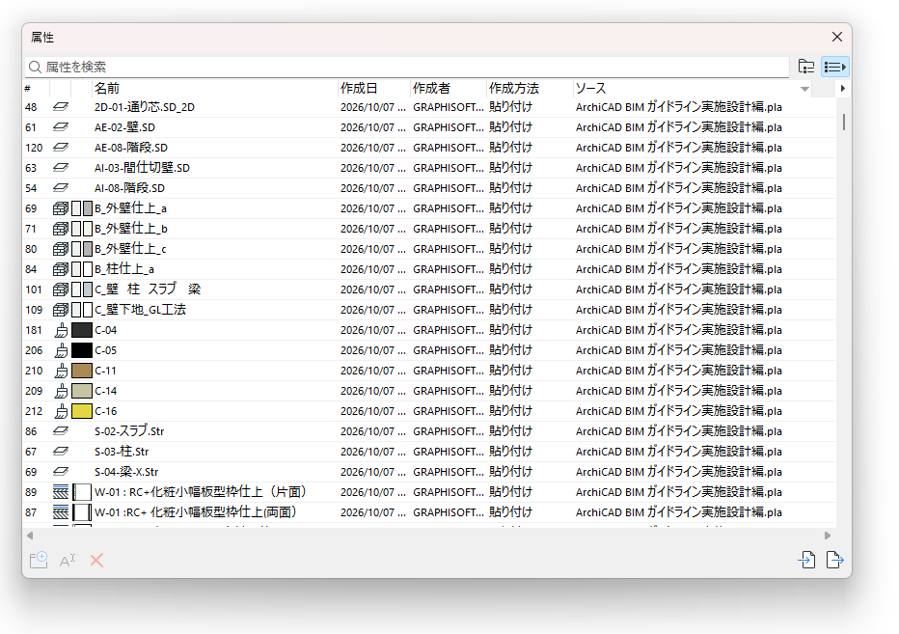899x634 pixels.
Task: Click beige swatch of C-14
Action: click(82, 391)
